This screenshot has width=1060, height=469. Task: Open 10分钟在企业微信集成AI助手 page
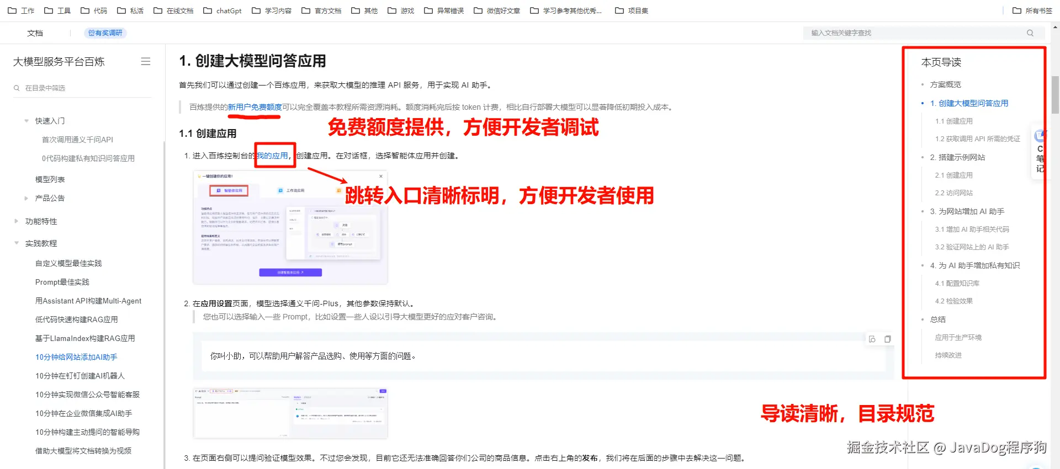(x=84, y=413)
